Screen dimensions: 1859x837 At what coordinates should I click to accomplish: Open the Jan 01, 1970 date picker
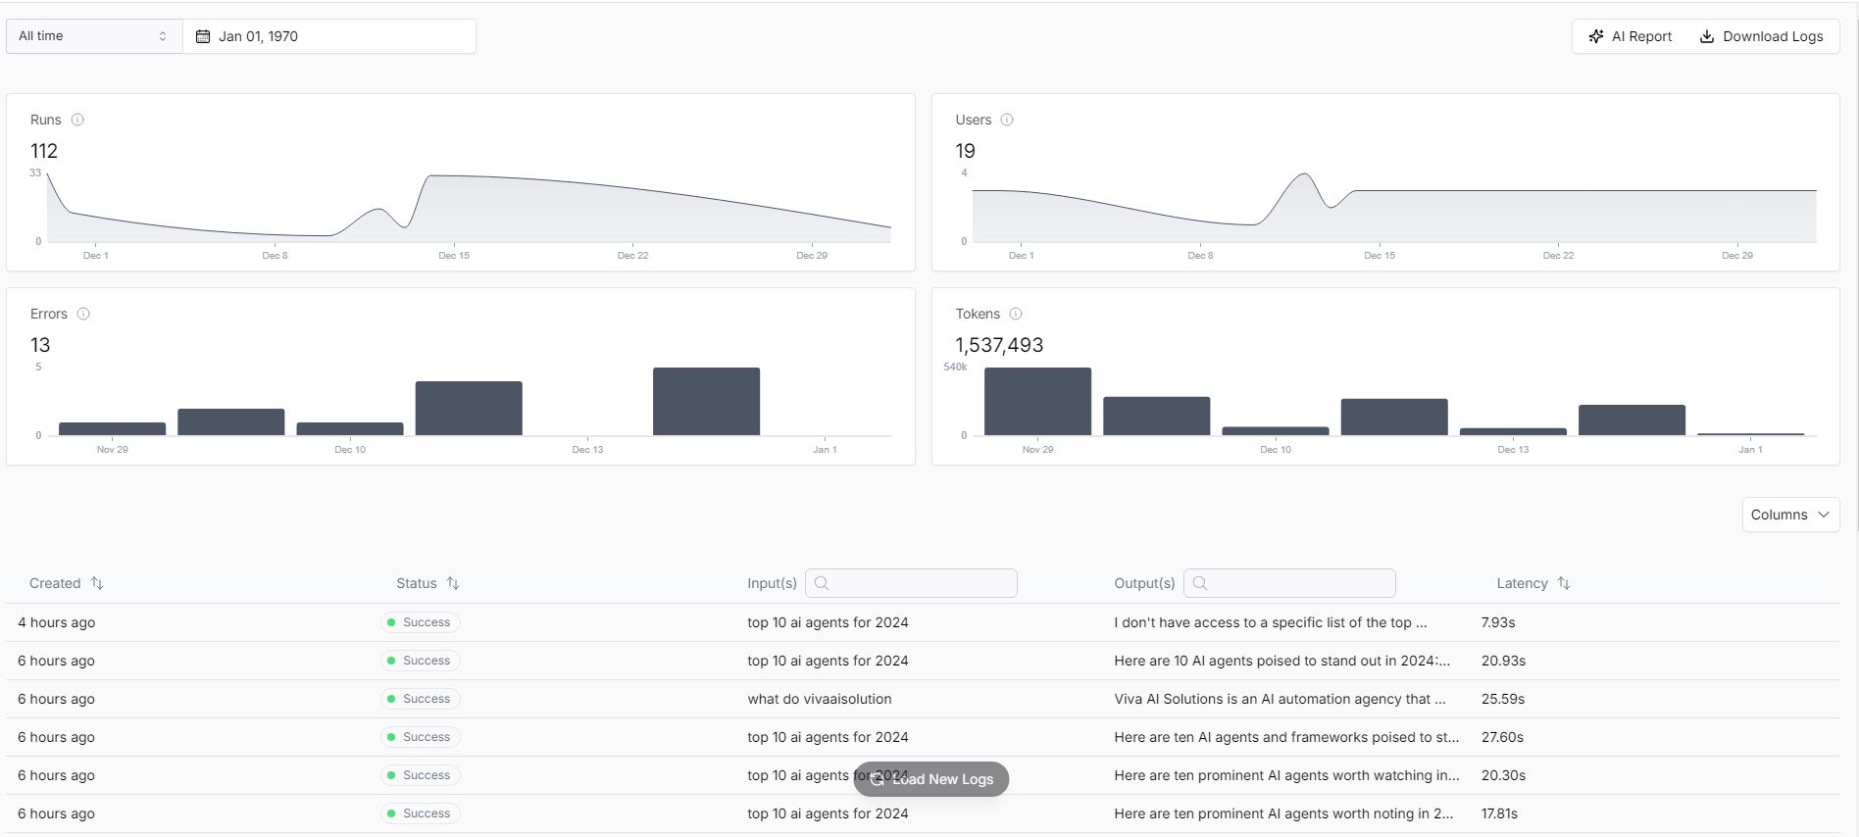coord(328,36)
